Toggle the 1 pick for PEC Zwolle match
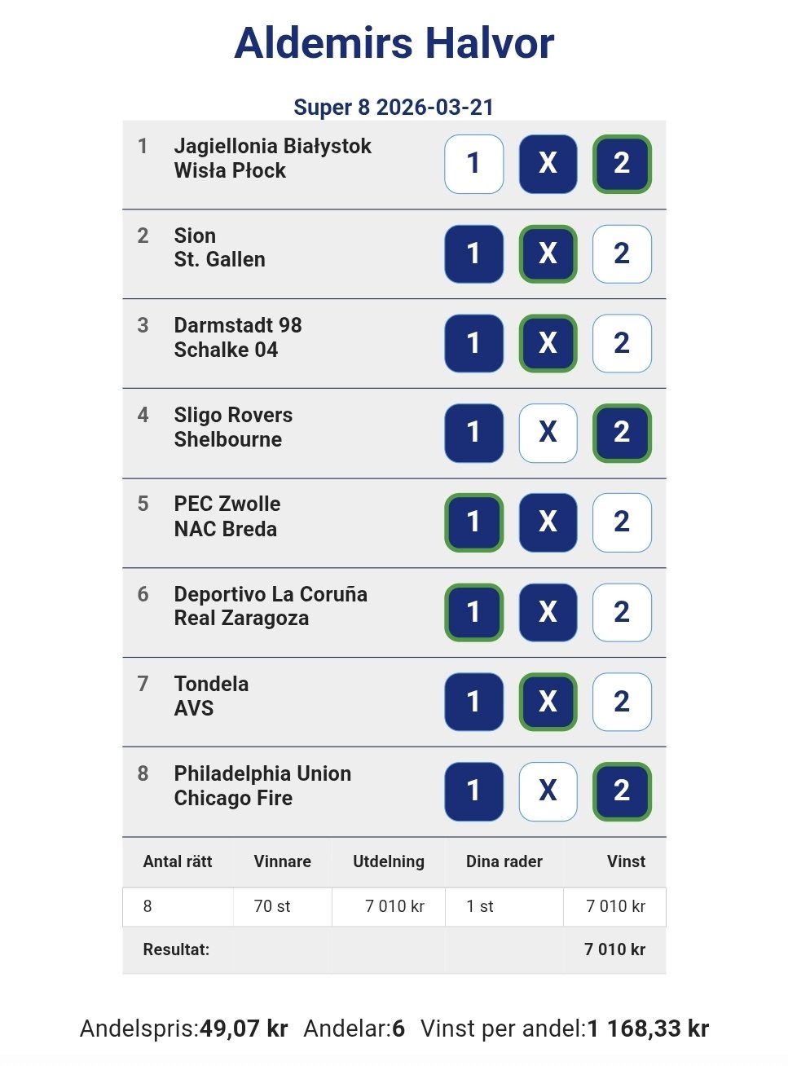Screen dimensions: 788x1066 [x=473, y=522]
